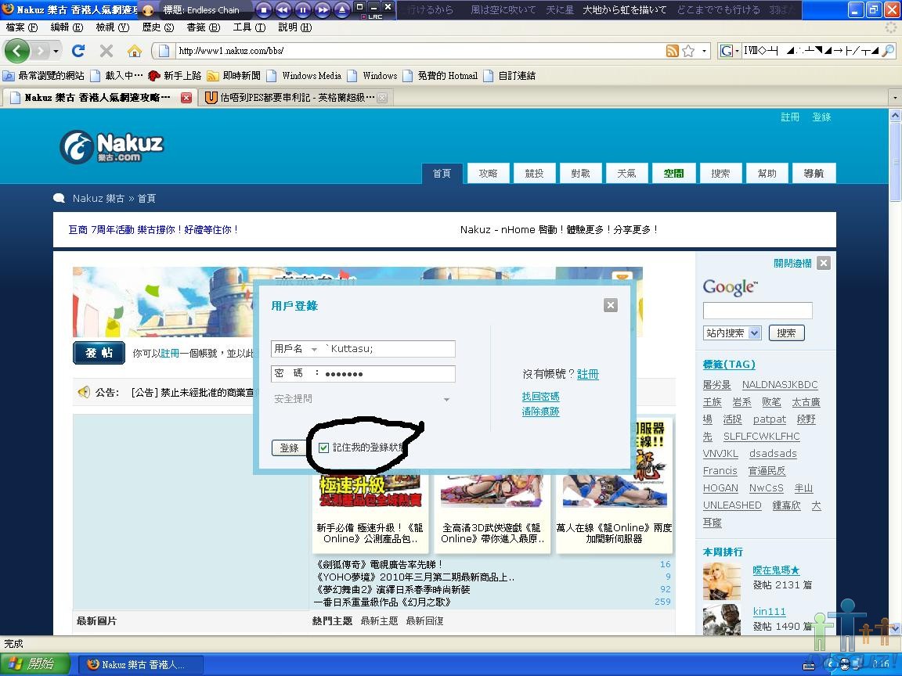902x676 pixels.
Task: Open the bookmark star dropdown arrow
Action: click(x=704, y=51)
